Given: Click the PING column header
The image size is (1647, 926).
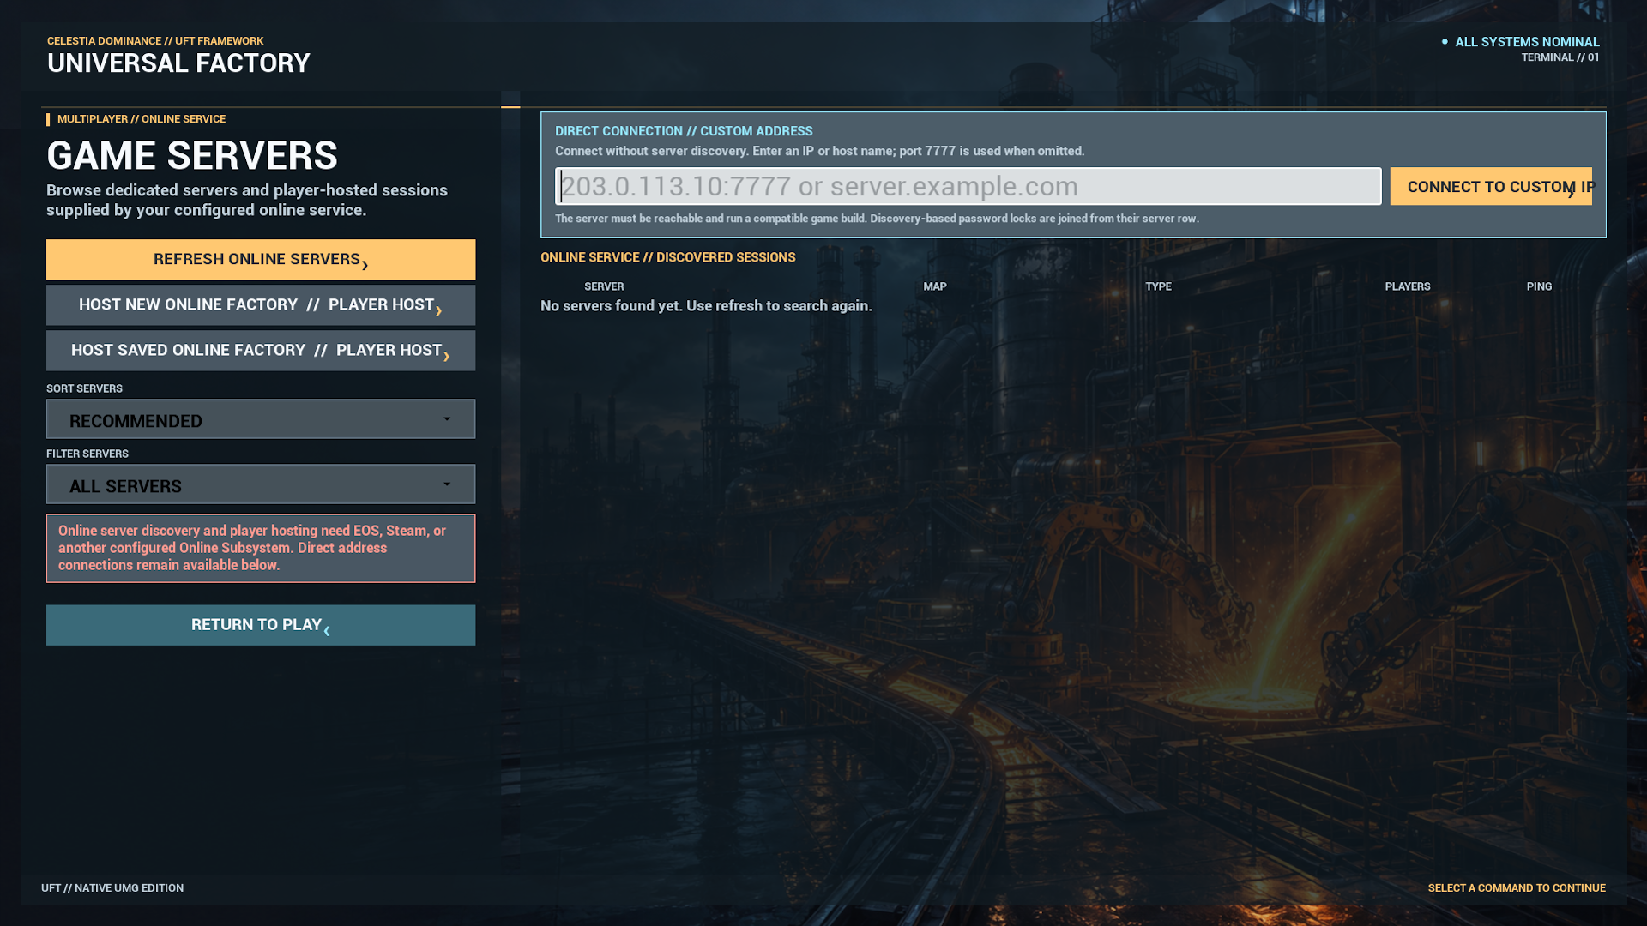Looking at the screenshot, I should [x=1539, y=286].
